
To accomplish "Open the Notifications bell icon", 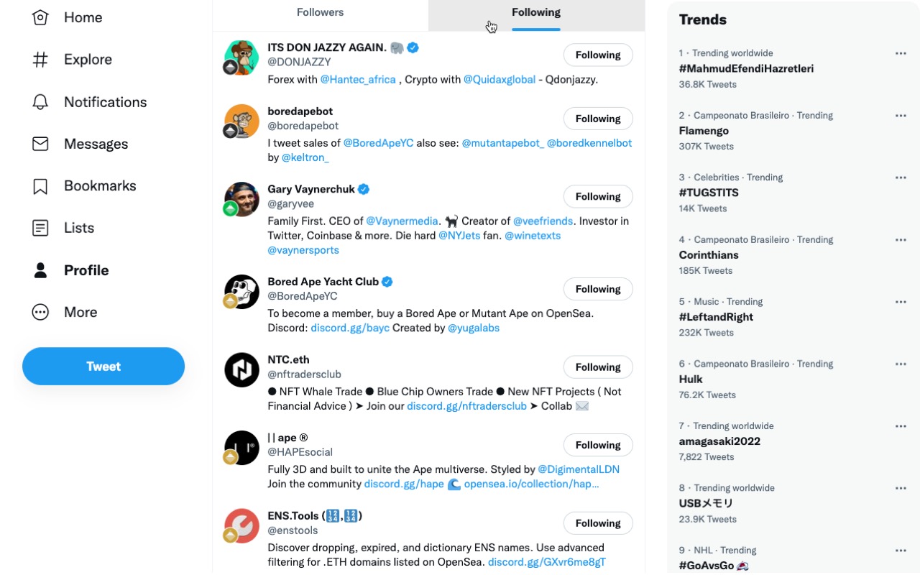I will click(x=40, y=102).
